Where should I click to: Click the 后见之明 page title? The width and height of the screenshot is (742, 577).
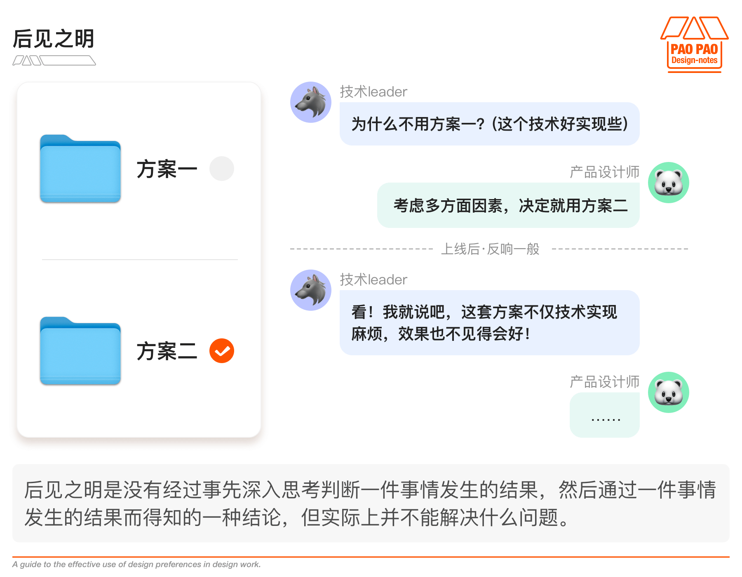[54, 39]
